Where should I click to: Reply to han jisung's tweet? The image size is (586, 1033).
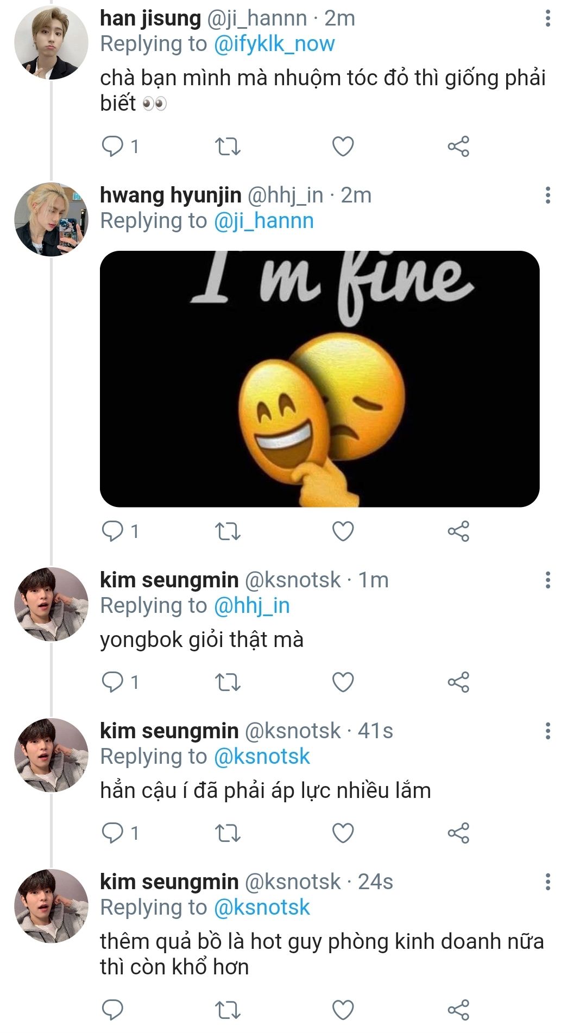[113, 147]
